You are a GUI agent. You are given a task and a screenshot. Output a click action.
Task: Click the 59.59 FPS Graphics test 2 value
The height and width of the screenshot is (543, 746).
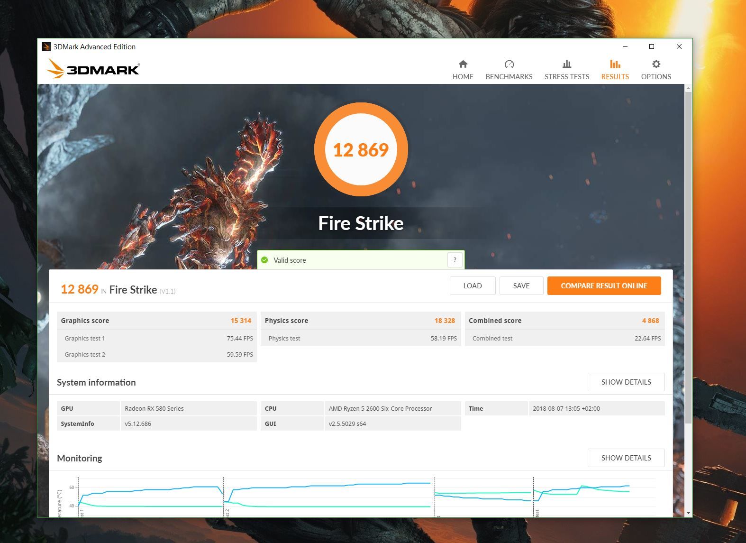(240, 355)
